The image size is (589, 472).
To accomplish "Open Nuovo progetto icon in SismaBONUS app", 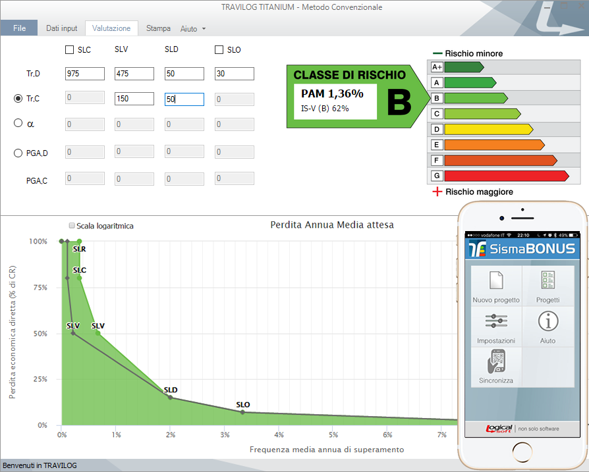I will [495, 282].
